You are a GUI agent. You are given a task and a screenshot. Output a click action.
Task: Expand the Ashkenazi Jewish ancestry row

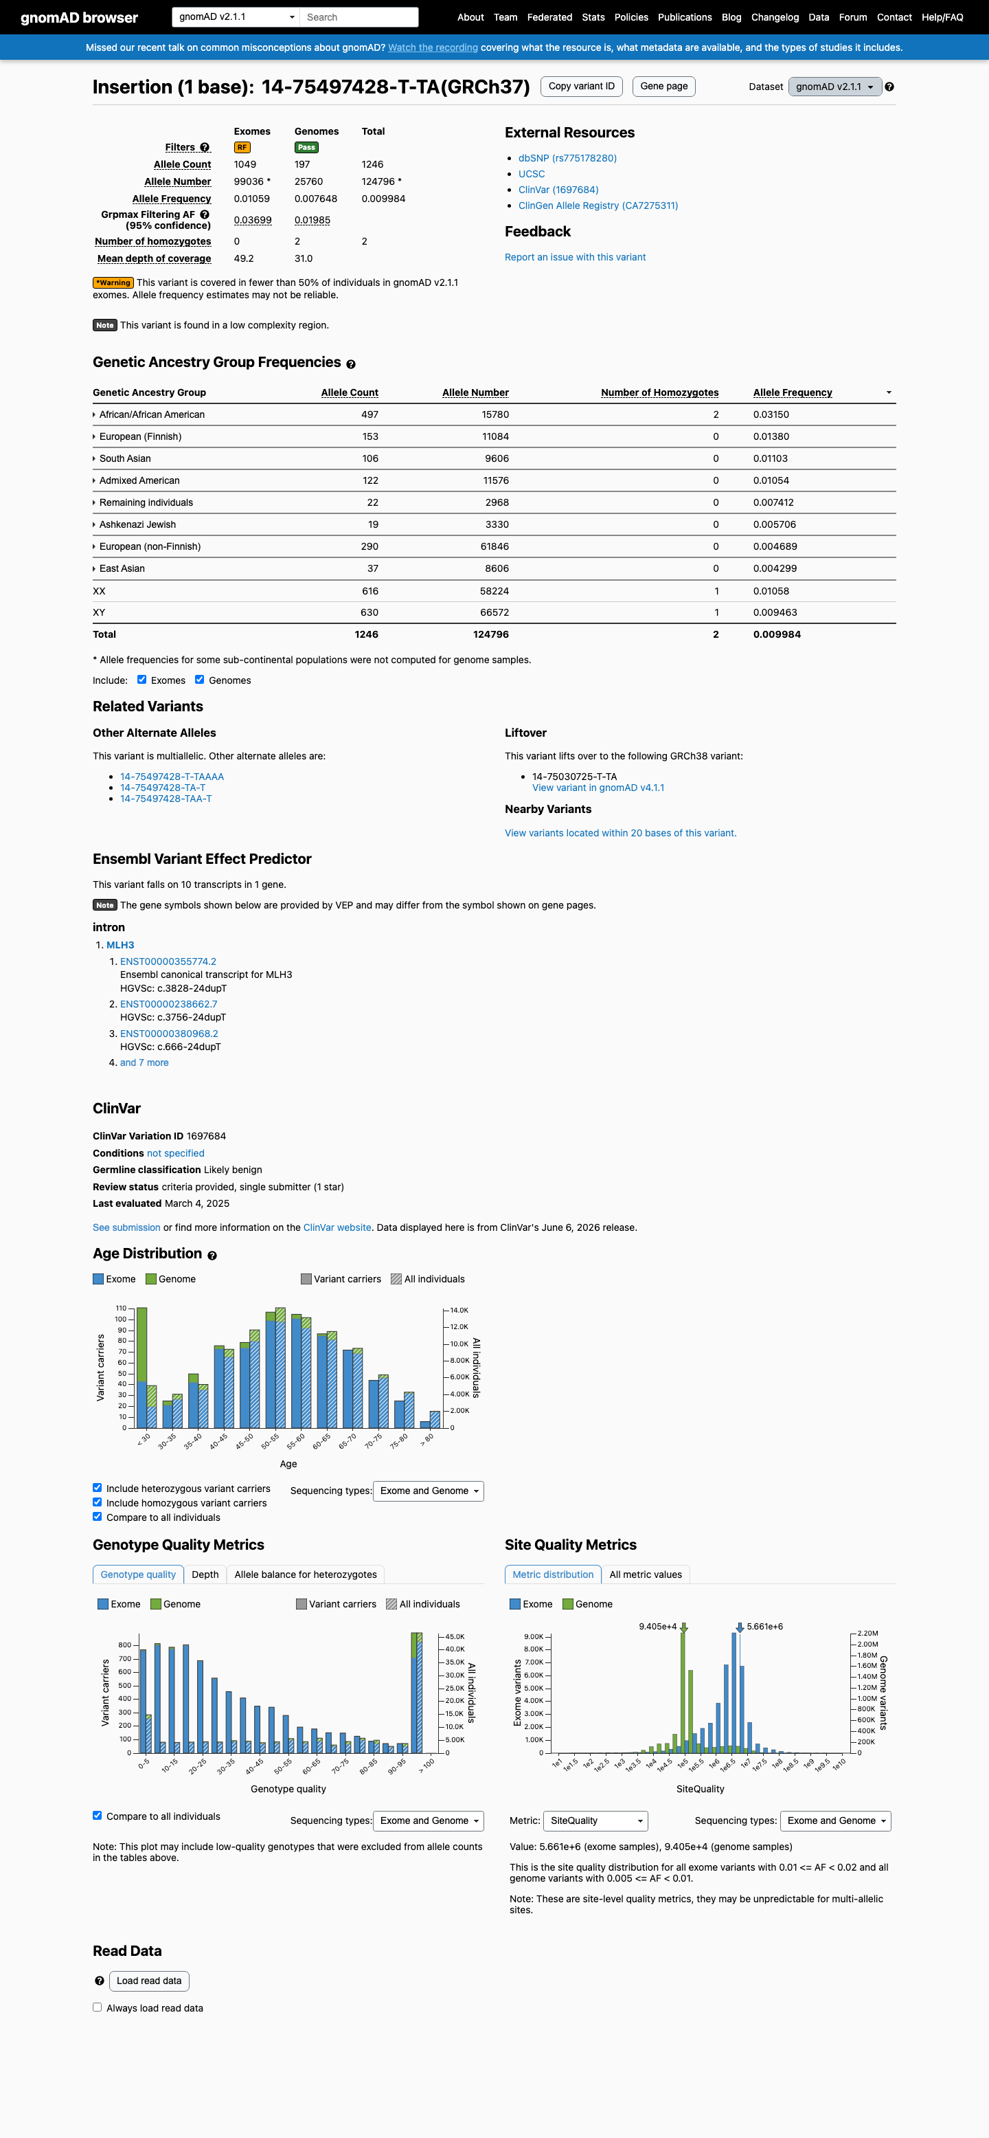coord(135,524)
